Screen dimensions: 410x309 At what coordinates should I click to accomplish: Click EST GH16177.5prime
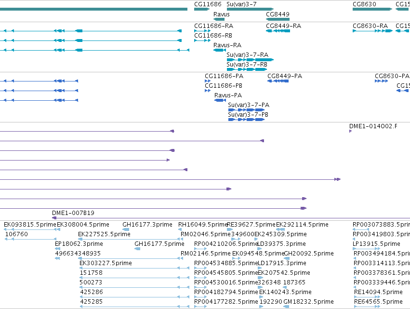tap(137, 249)
